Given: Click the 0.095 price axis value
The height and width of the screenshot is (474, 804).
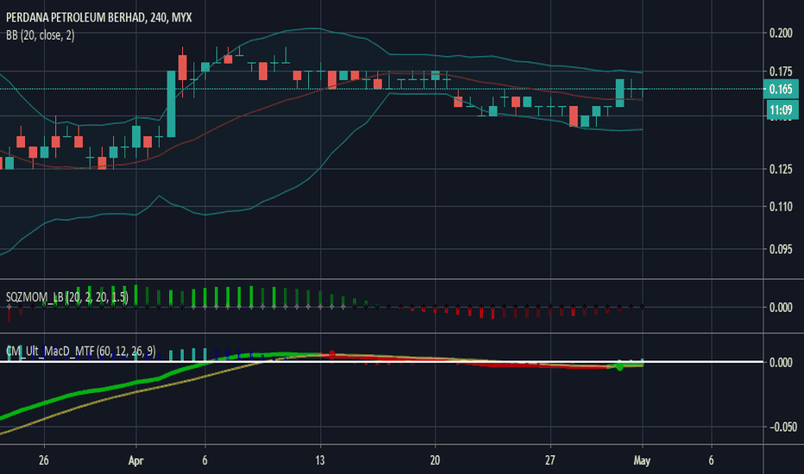Looking at the screenshot, I should coord(781,250).
